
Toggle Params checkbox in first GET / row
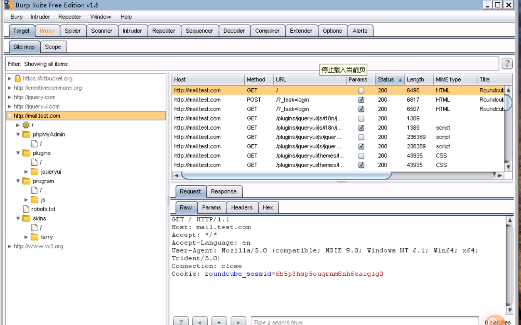point(361,90)
